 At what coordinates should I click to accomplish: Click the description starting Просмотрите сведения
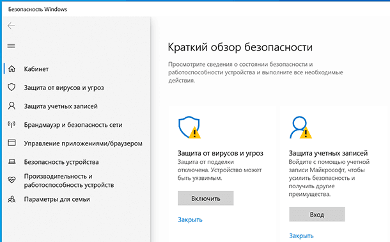click(x=256, y=72)
